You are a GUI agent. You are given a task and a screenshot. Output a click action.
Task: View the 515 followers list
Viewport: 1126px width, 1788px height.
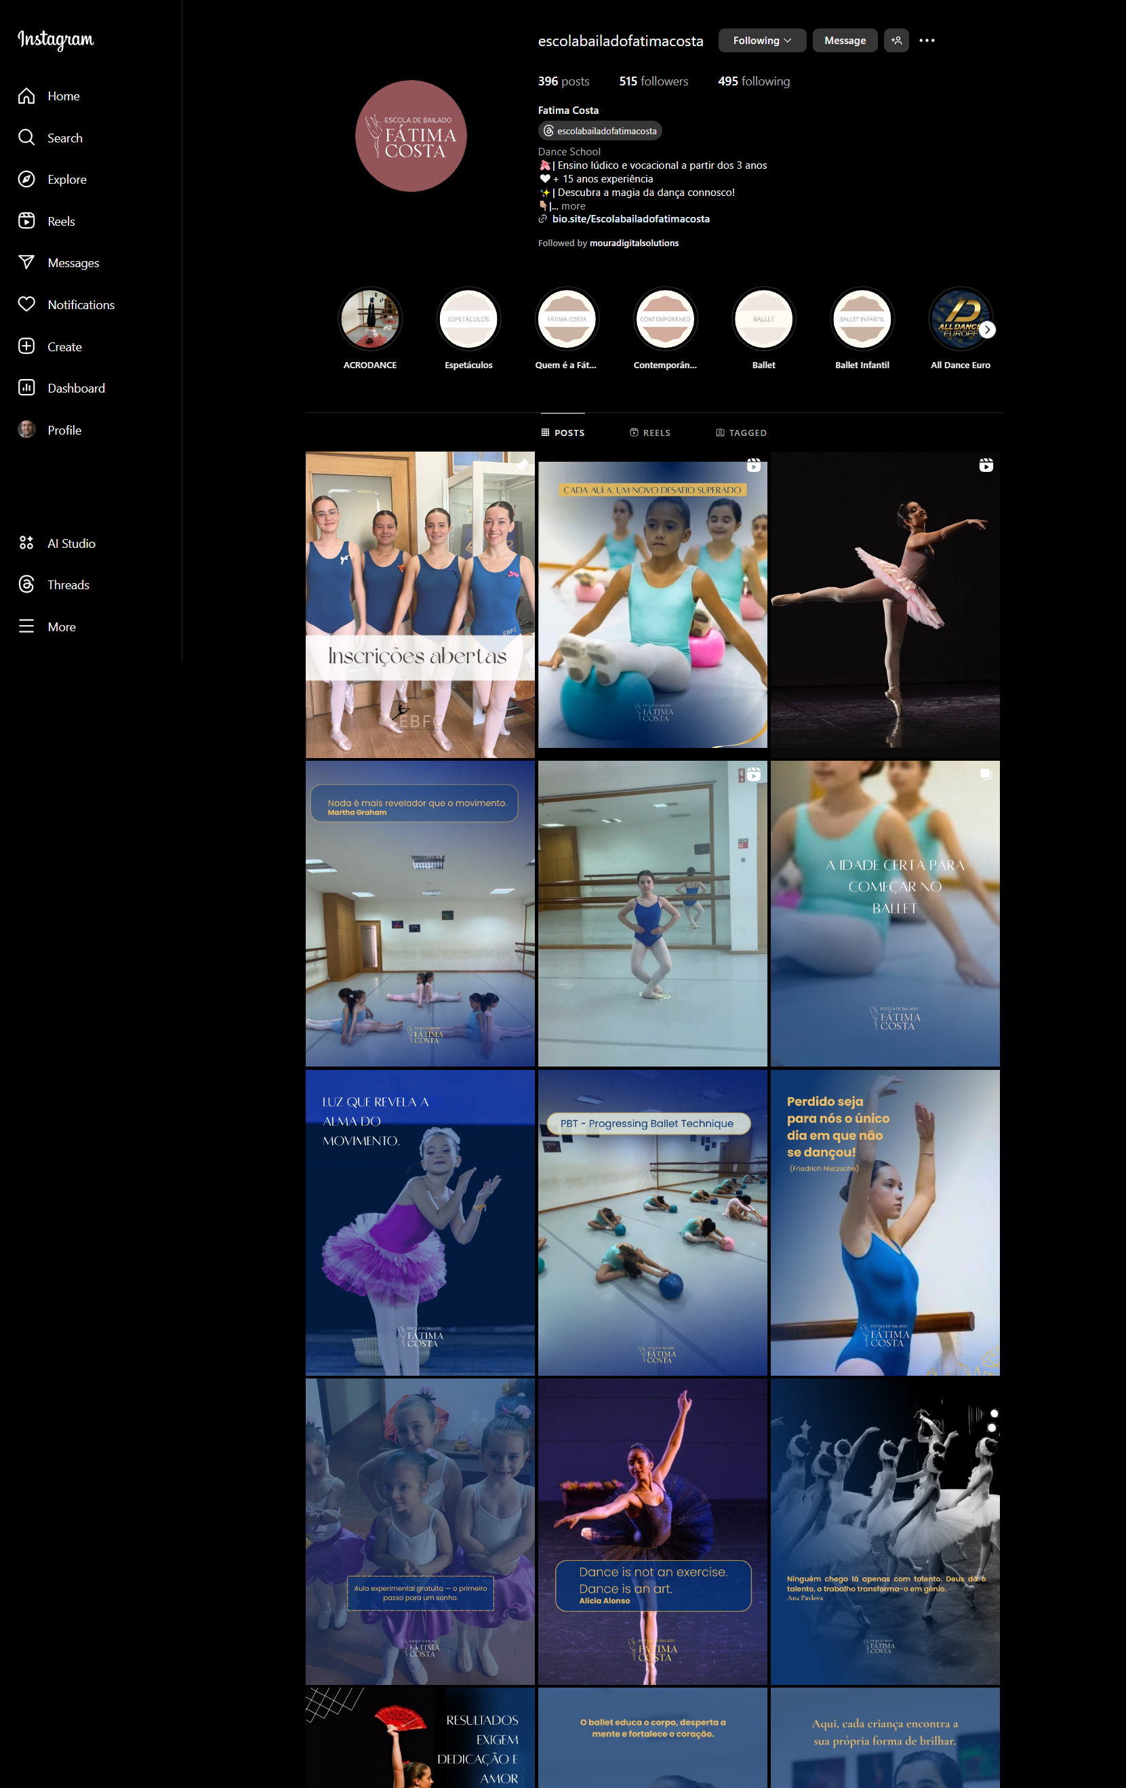(x=654, y=81)
